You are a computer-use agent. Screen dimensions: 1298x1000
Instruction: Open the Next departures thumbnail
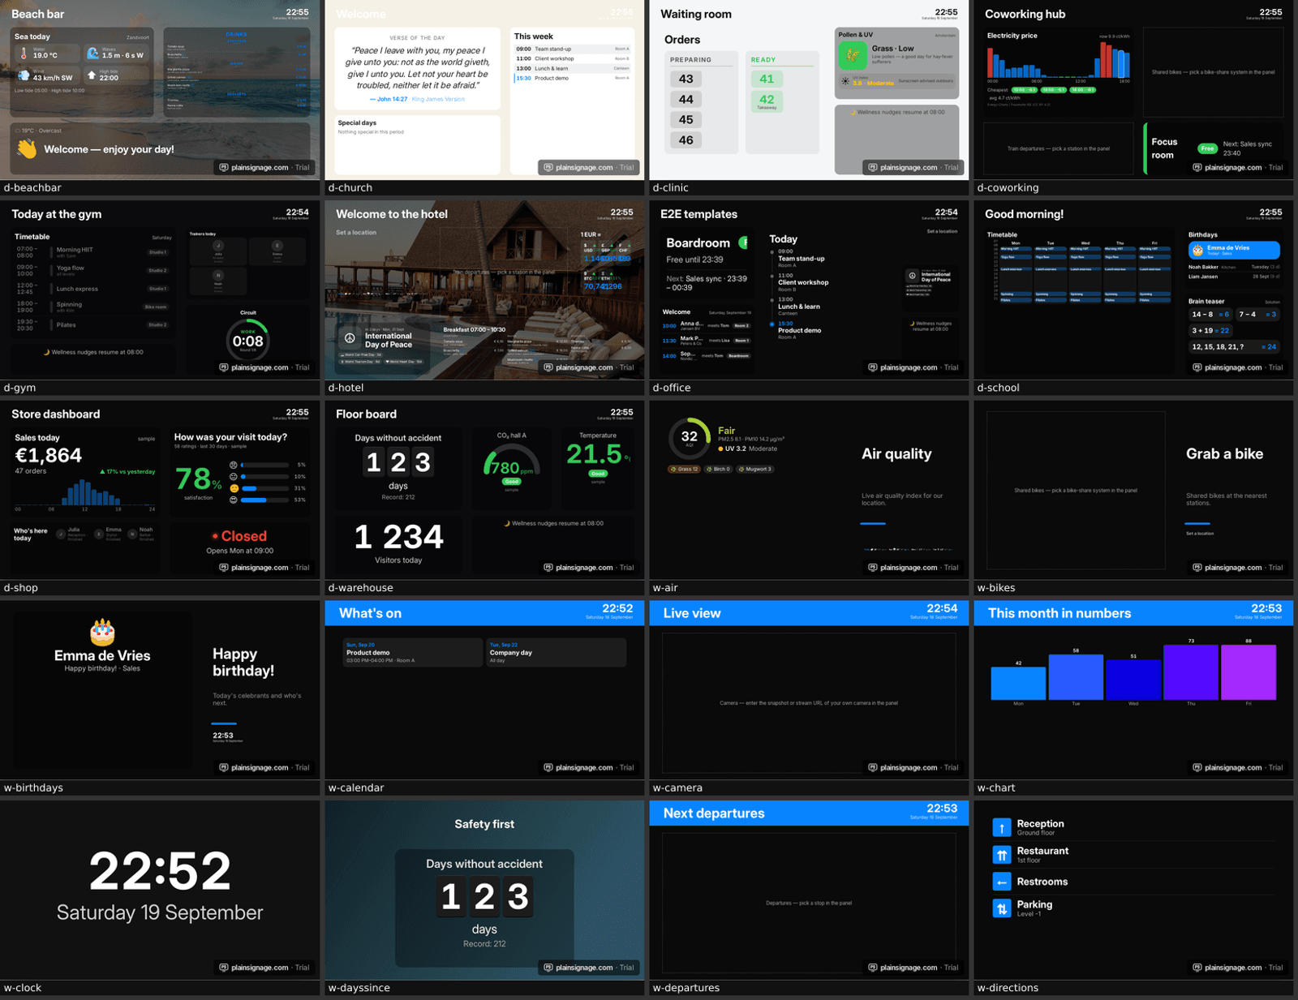point(809,891)
